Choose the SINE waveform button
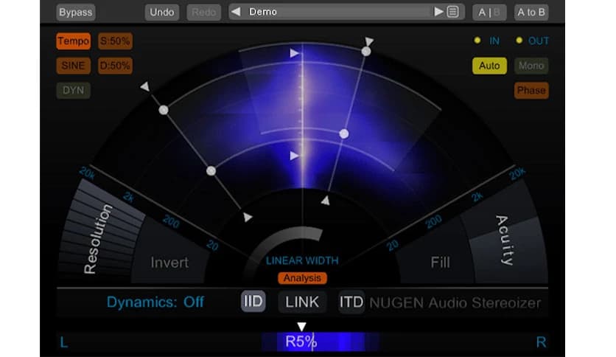The height and width of the screenshot is (357, 616). coord(73,65)
